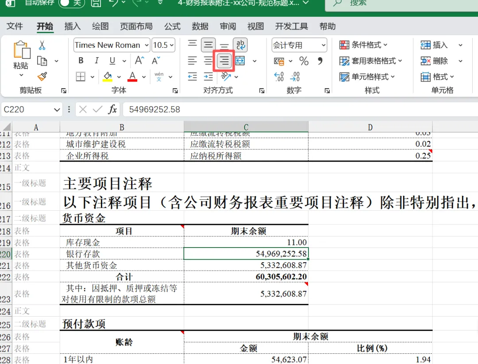Apply cell borders icon

(81, 76)
